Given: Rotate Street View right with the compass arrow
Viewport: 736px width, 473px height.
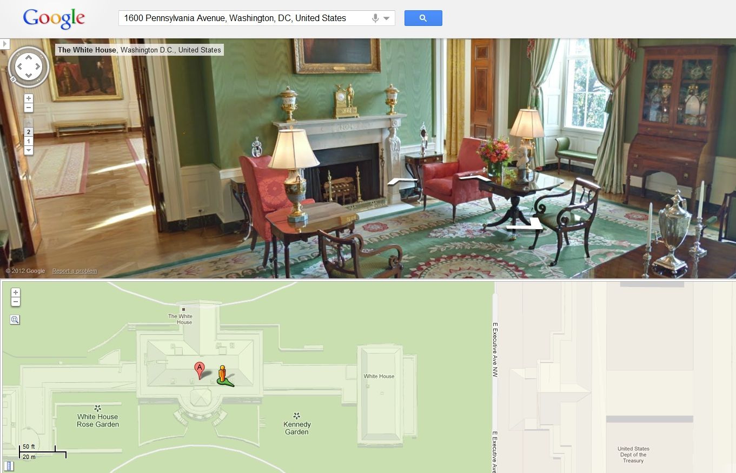Looking at the screenshot, I should 38,67.
